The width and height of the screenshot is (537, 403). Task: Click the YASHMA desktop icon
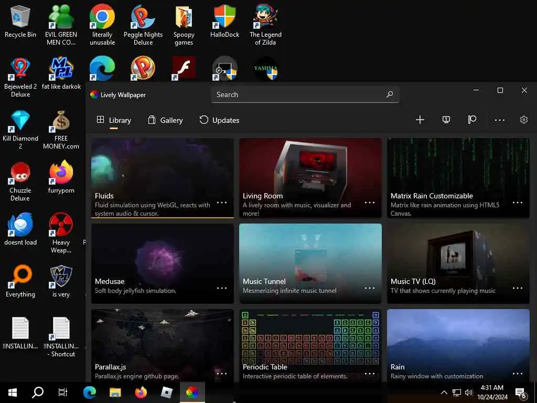265,68
